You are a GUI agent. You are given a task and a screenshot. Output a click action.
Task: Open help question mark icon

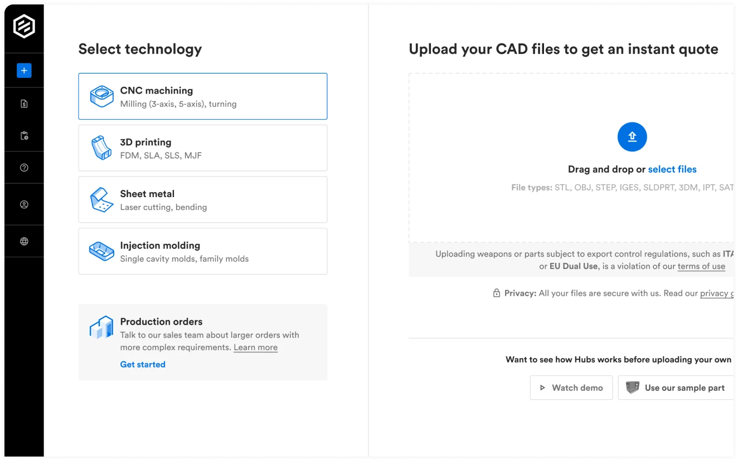click(x=24, y=168)
